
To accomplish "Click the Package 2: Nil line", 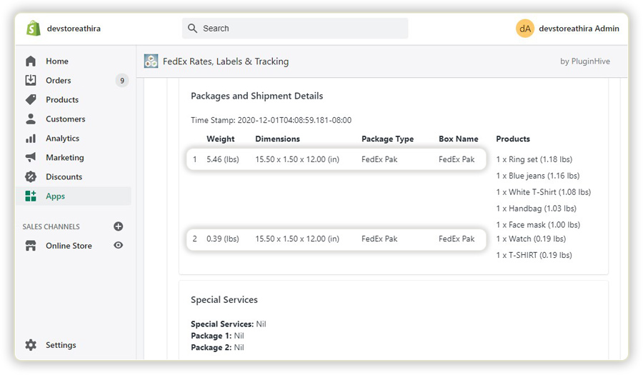I will point(217,348).
